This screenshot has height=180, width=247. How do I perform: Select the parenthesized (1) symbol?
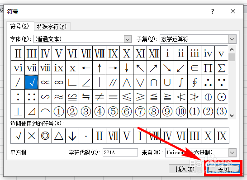(194, 111)
